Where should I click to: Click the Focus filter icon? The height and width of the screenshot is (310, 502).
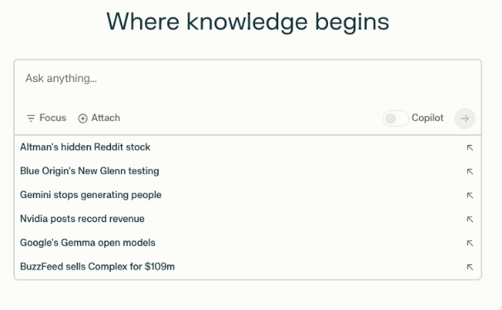[x=31, y=119]
